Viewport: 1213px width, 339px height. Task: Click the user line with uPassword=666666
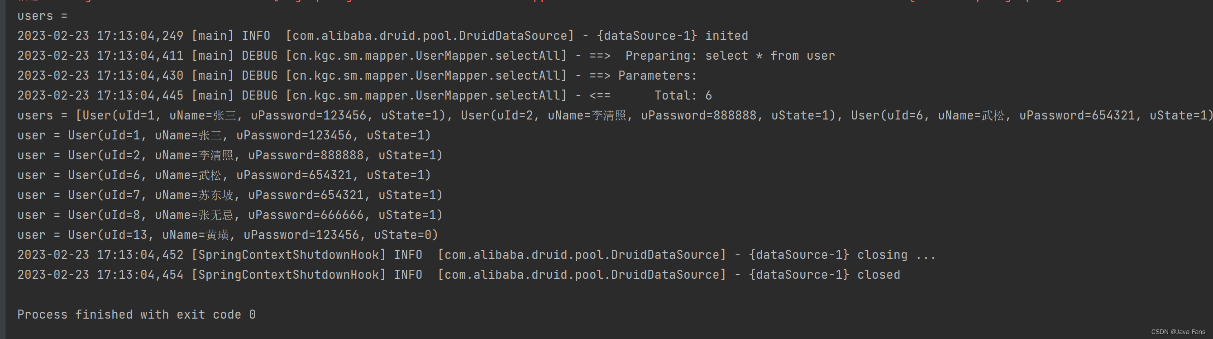(x=230, y=215)
